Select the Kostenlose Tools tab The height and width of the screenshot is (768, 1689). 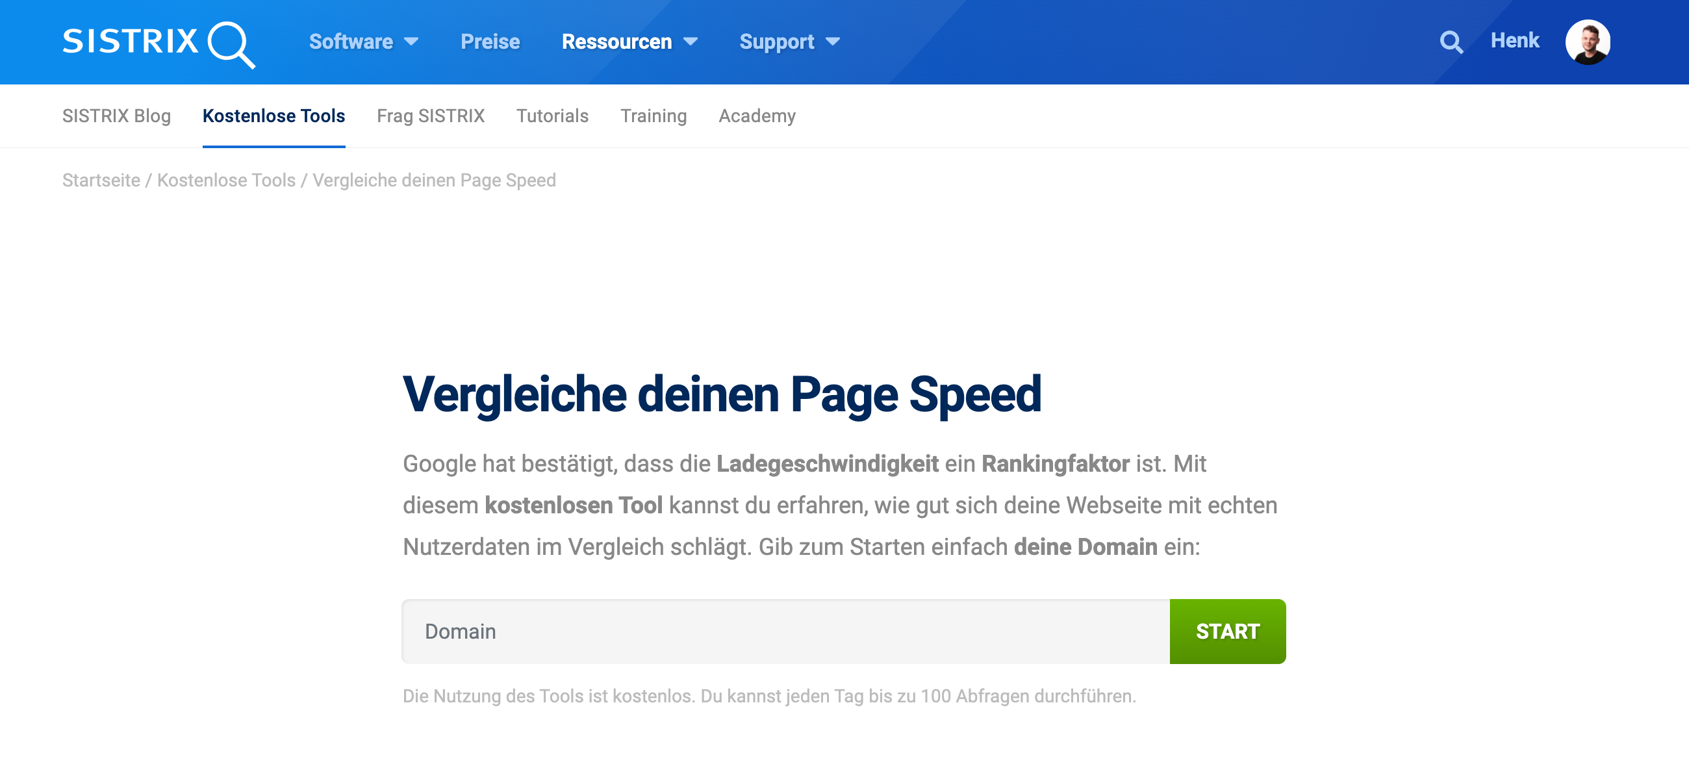tap(273, 116)
